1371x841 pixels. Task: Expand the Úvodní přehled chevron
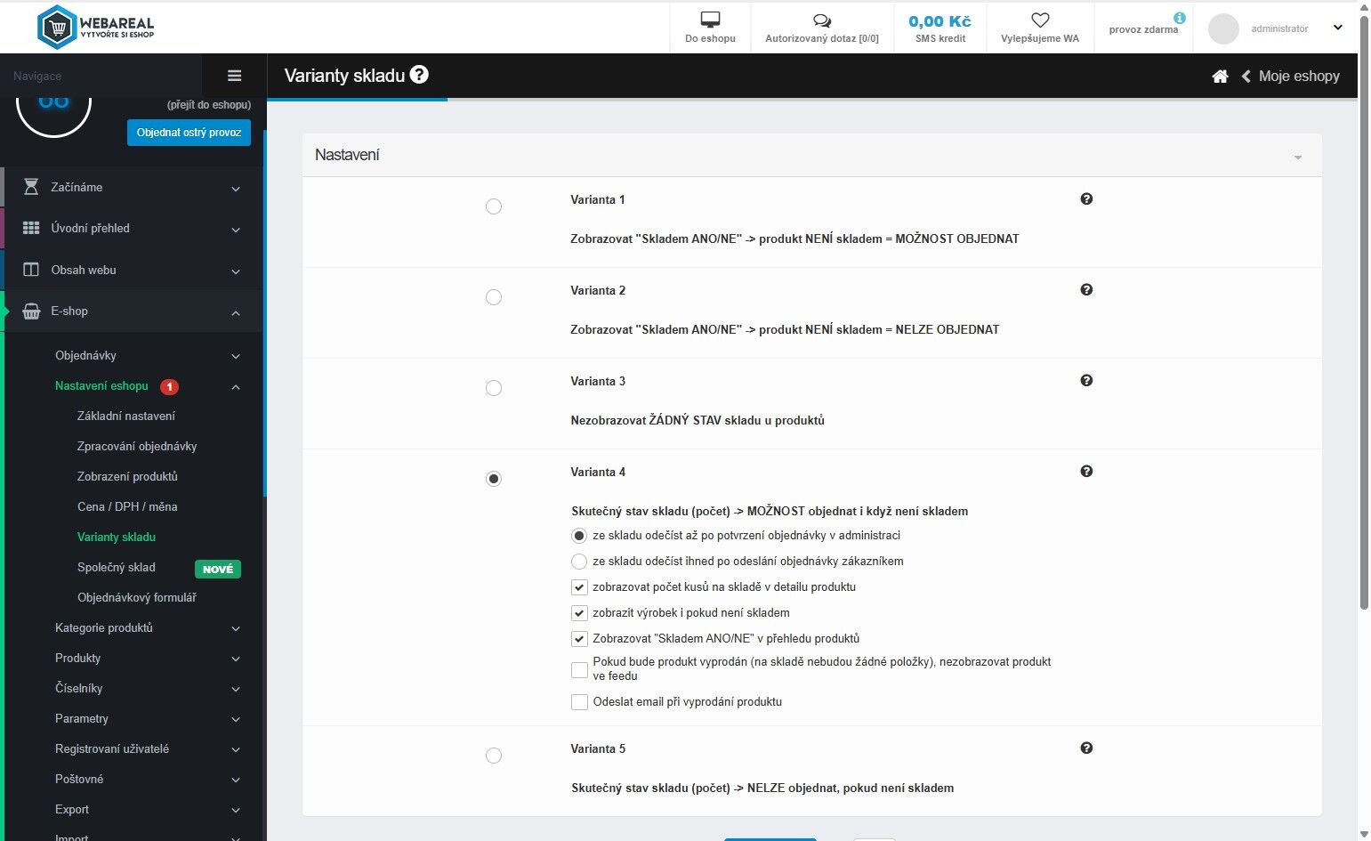[236, 230]
